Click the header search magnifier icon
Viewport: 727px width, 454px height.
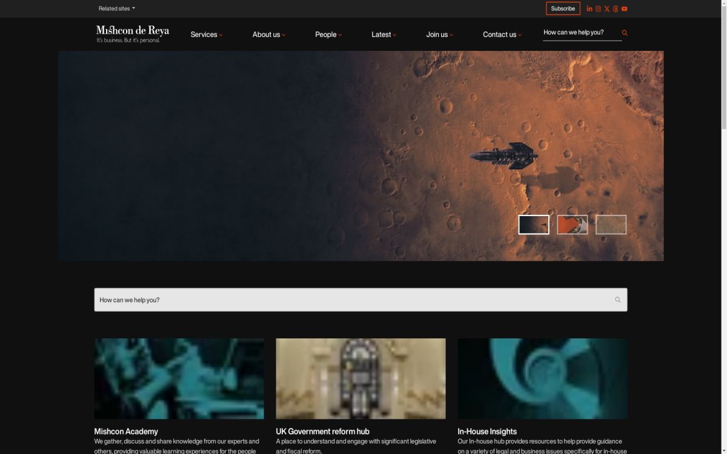tap(625, 33)
